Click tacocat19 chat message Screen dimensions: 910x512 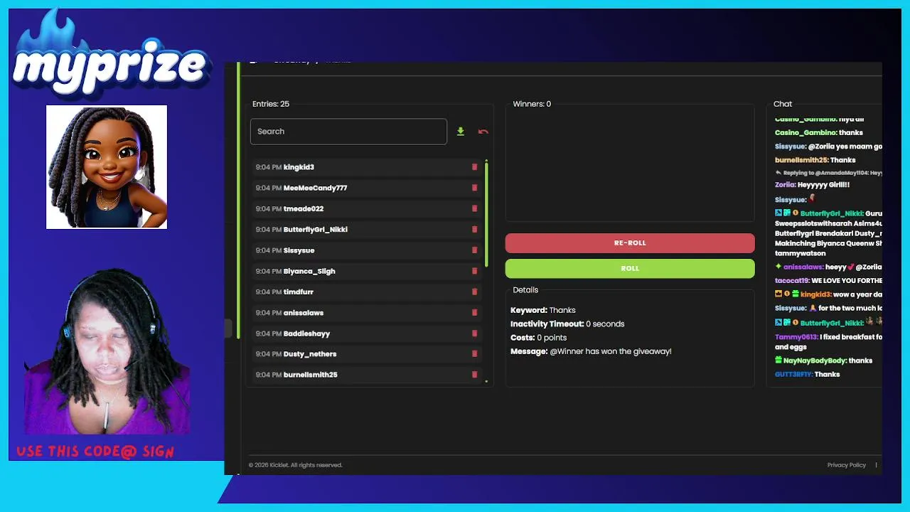click(828, 281)
